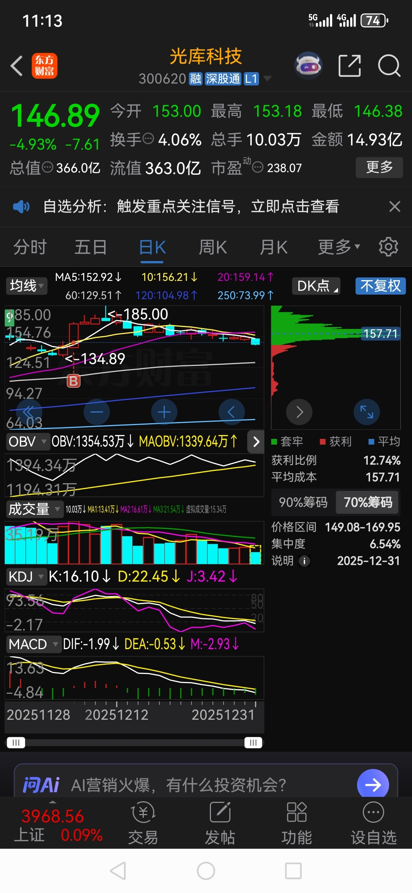This screenshot has height=893, width=412.
Task: Tap the 157.71 average cost label
Action: [x=380, y=334]
